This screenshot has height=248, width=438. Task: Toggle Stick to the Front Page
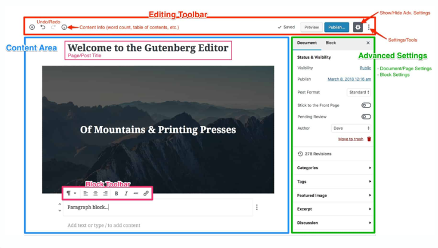[x=366, y=105]
